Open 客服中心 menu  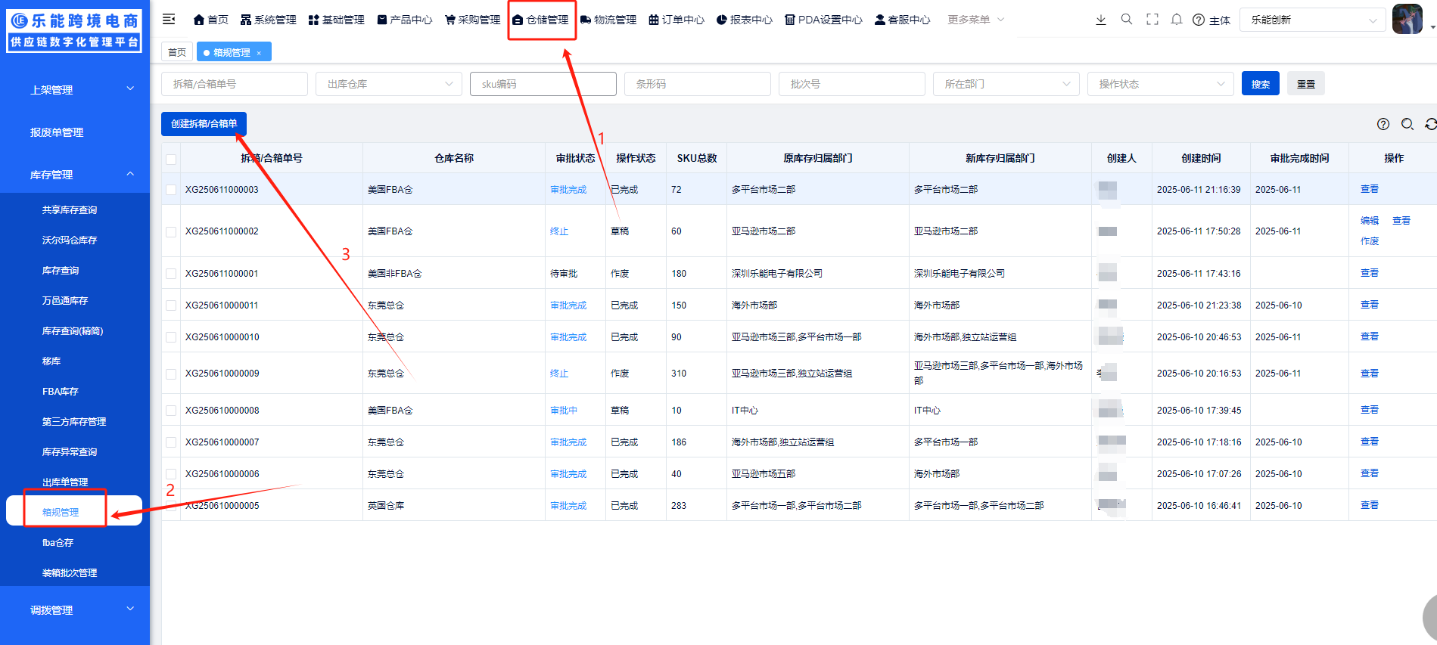(902, 20)
